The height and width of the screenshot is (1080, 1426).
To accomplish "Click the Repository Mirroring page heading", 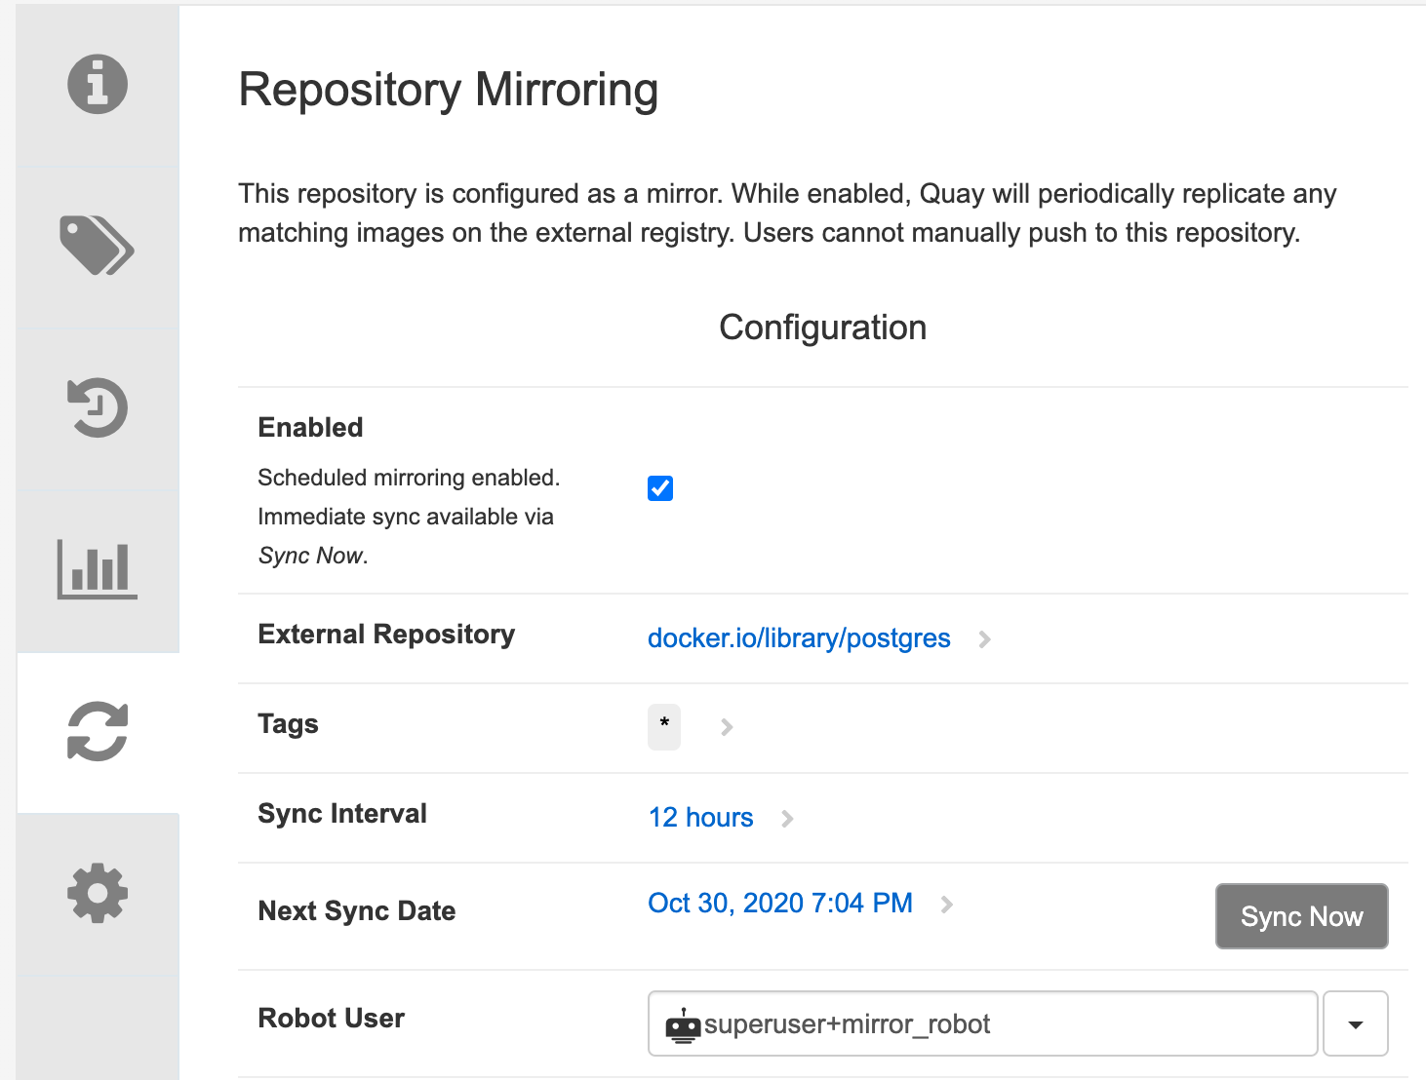I will pos(449,90).
